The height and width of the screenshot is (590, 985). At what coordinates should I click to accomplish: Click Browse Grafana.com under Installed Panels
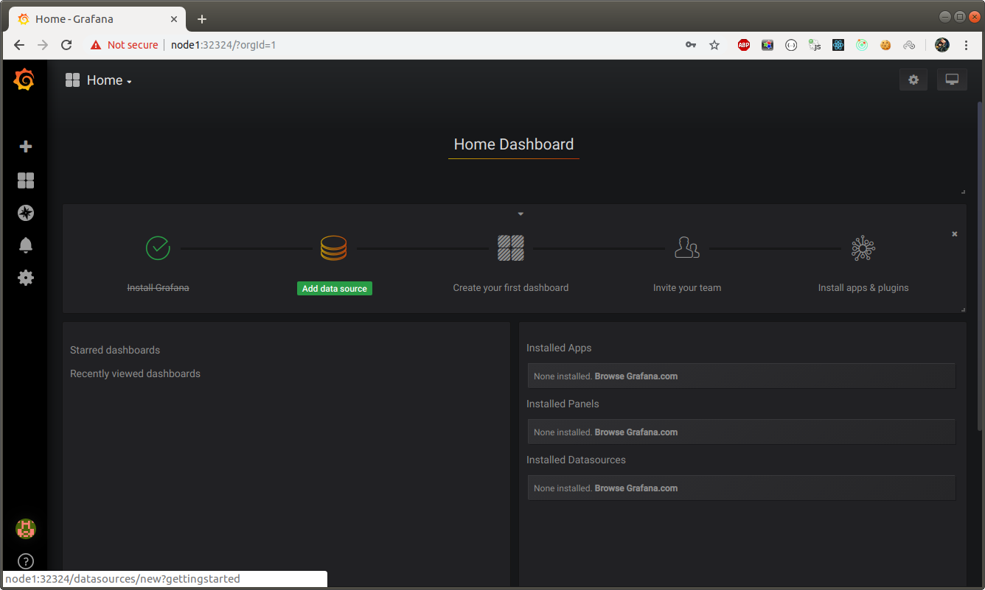point(636,432)
